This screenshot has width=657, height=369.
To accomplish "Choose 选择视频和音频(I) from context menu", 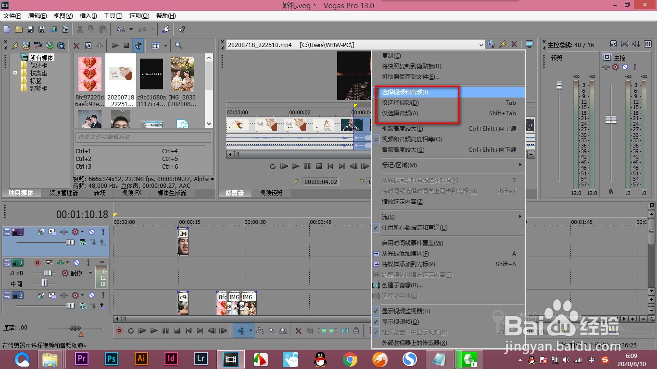I will coord(448,92).
